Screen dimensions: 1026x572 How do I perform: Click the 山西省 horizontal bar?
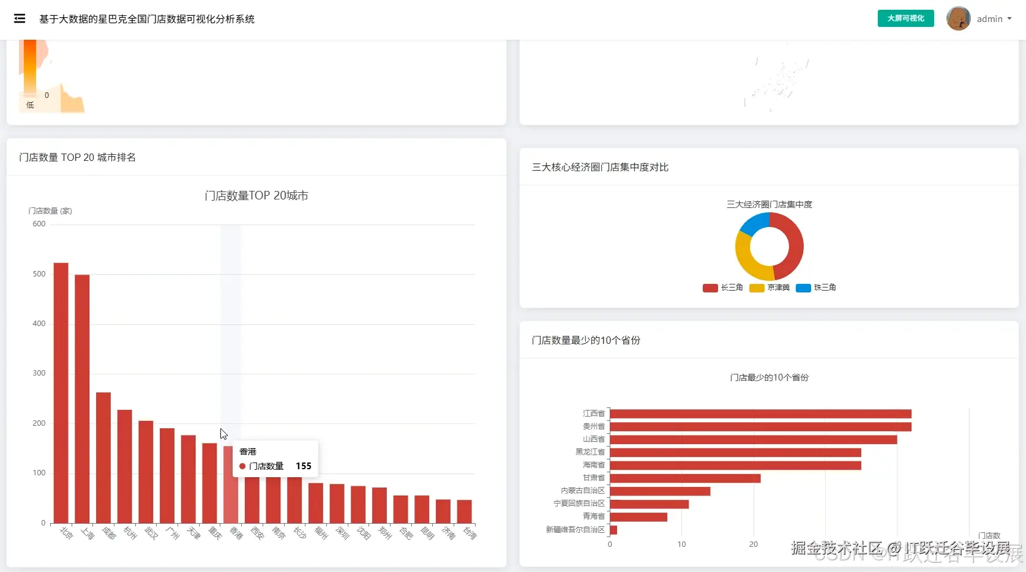(x=753, y=439)
